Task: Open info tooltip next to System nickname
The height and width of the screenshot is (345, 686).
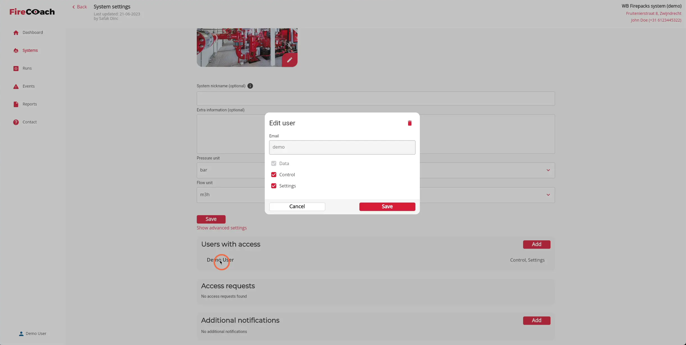Action: point(250,86)
